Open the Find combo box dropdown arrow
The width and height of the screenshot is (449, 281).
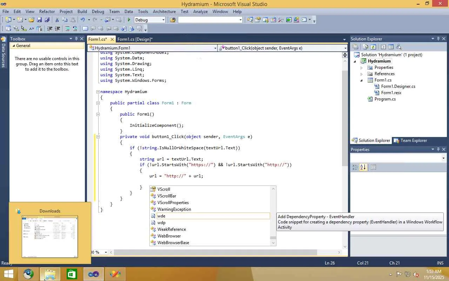click(x=240, y=20)
